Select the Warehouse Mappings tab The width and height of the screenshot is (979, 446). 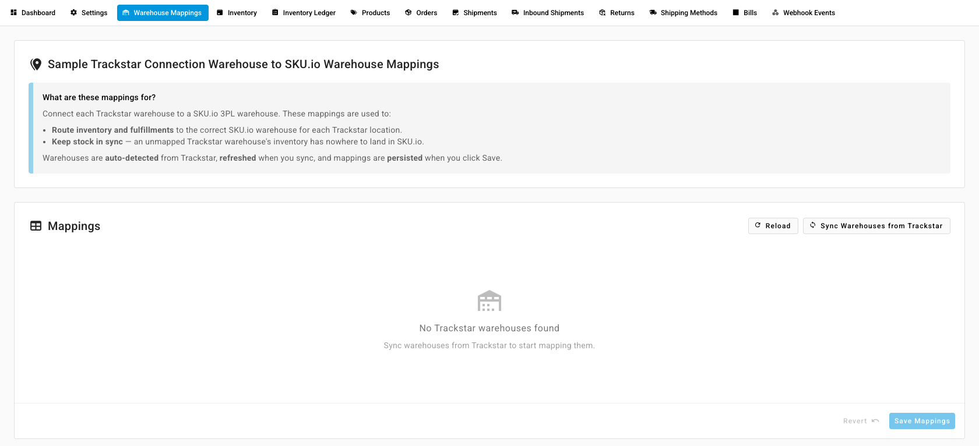click(163, 13)
